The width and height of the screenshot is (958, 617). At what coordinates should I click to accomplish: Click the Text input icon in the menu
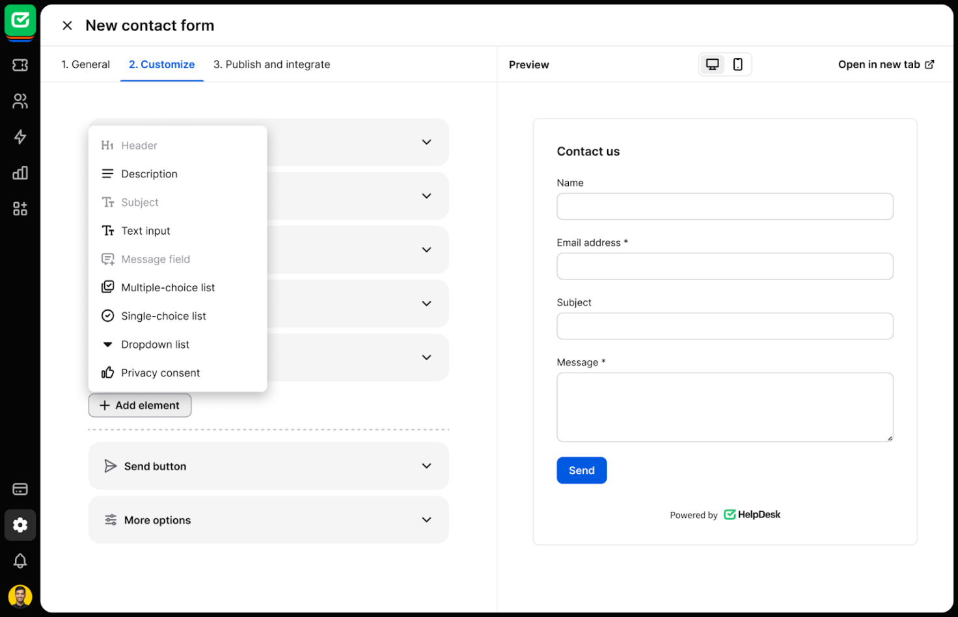108,231
